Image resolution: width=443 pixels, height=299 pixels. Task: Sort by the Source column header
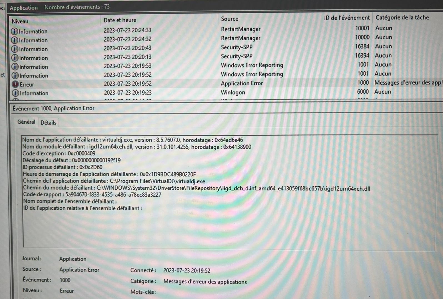(x=230, y=19)
